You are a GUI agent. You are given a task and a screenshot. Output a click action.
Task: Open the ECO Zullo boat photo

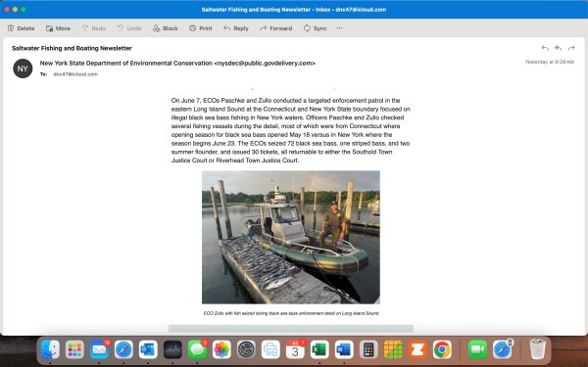click(291, 237)
